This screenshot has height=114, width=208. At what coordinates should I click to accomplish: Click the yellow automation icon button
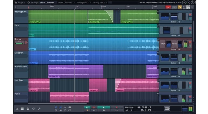click(x=180, y=7)
